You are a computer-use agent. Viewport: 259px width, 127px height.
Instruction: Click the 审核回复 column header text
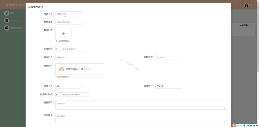[244, 26]
